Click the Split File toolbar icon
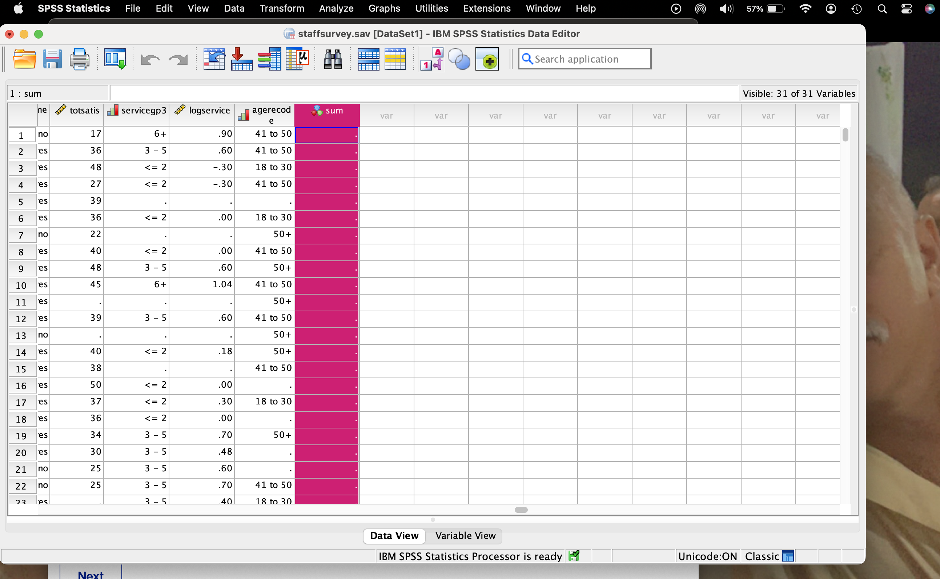Image resolution: width=940 pixels, height=579 pixels. tap(368, 59)
